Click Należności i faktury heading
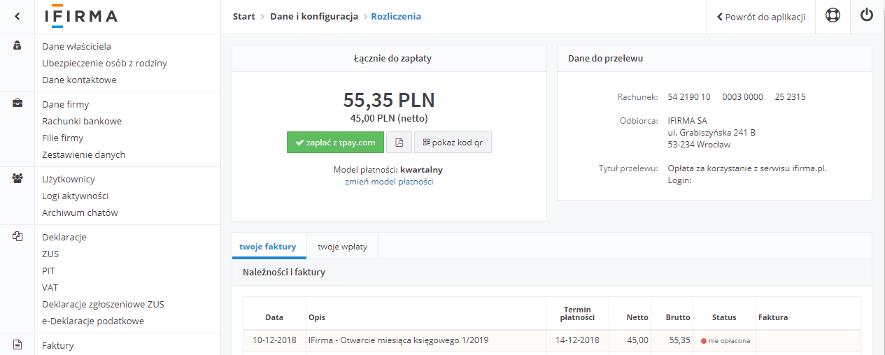The image size is (885, 355). pos(284,273)
